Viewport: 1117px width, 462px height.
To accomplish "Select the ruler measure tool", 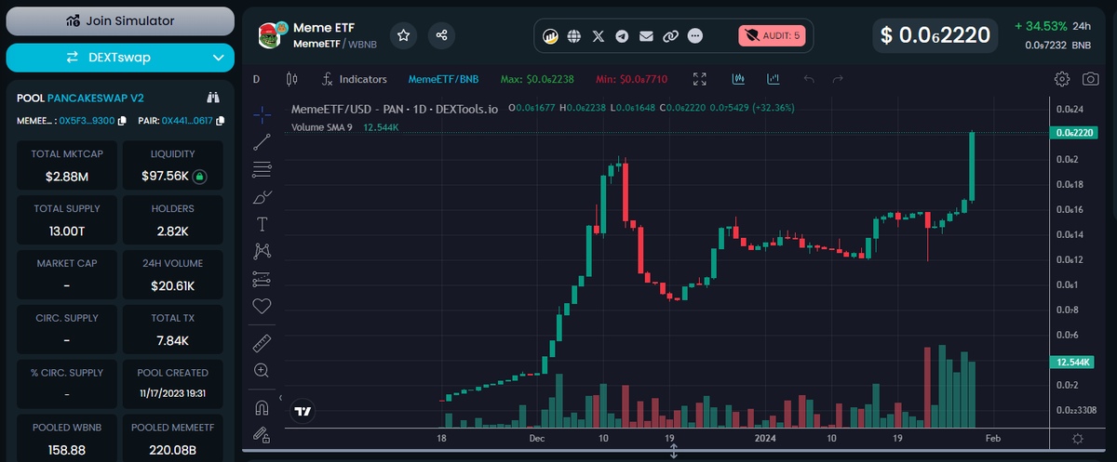I will (x=262, y=343).
